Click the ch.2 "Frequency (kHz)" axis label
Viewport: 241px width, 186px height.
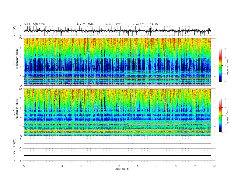tap(17, 108)
